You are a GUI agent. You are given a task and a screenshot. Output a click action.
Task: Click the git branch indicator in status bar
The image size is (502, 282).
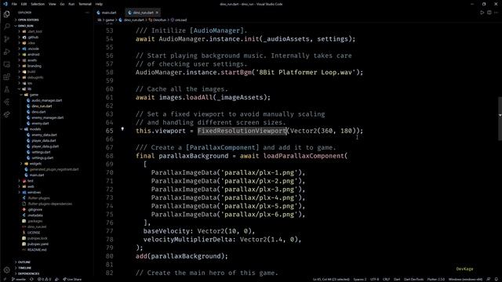19,279
